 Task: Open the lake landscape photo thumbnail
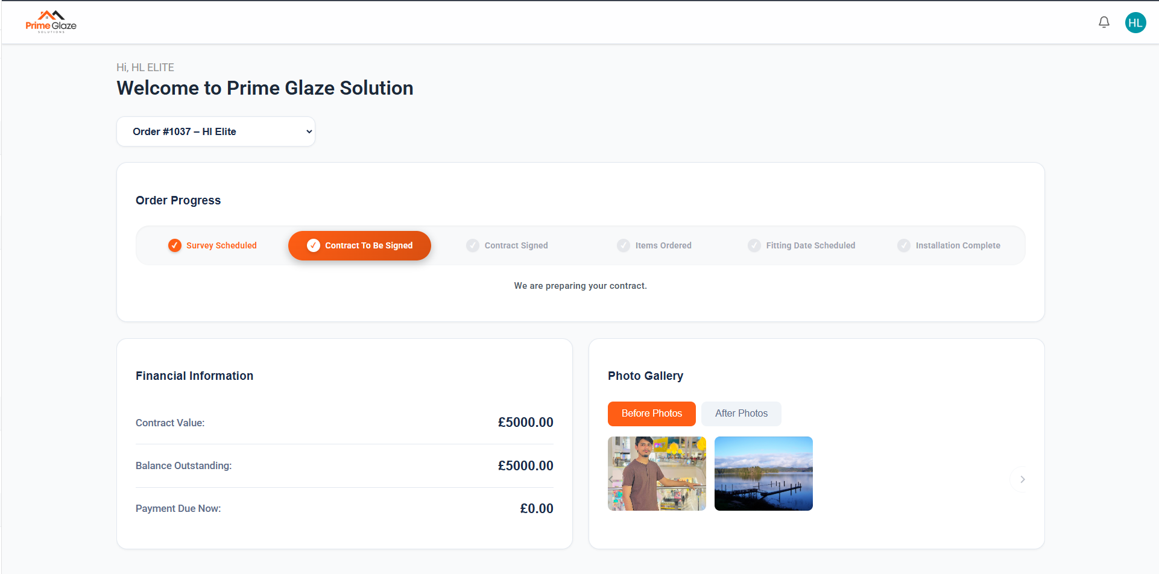(763, 473)
